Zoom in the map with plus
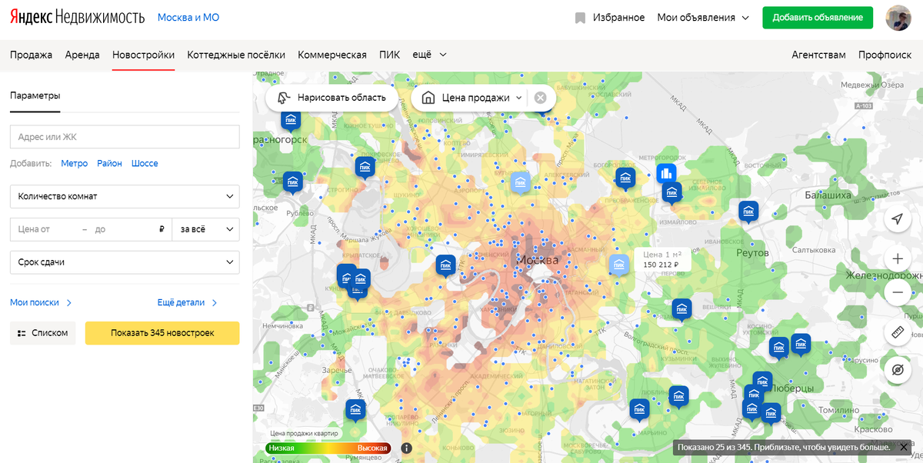The height and width of the screenshot is (463, 923). click(897, 258)
